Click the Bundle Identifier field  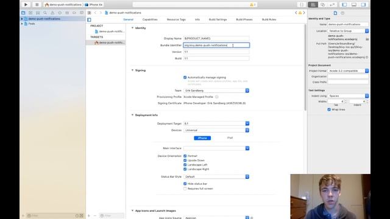216,45
